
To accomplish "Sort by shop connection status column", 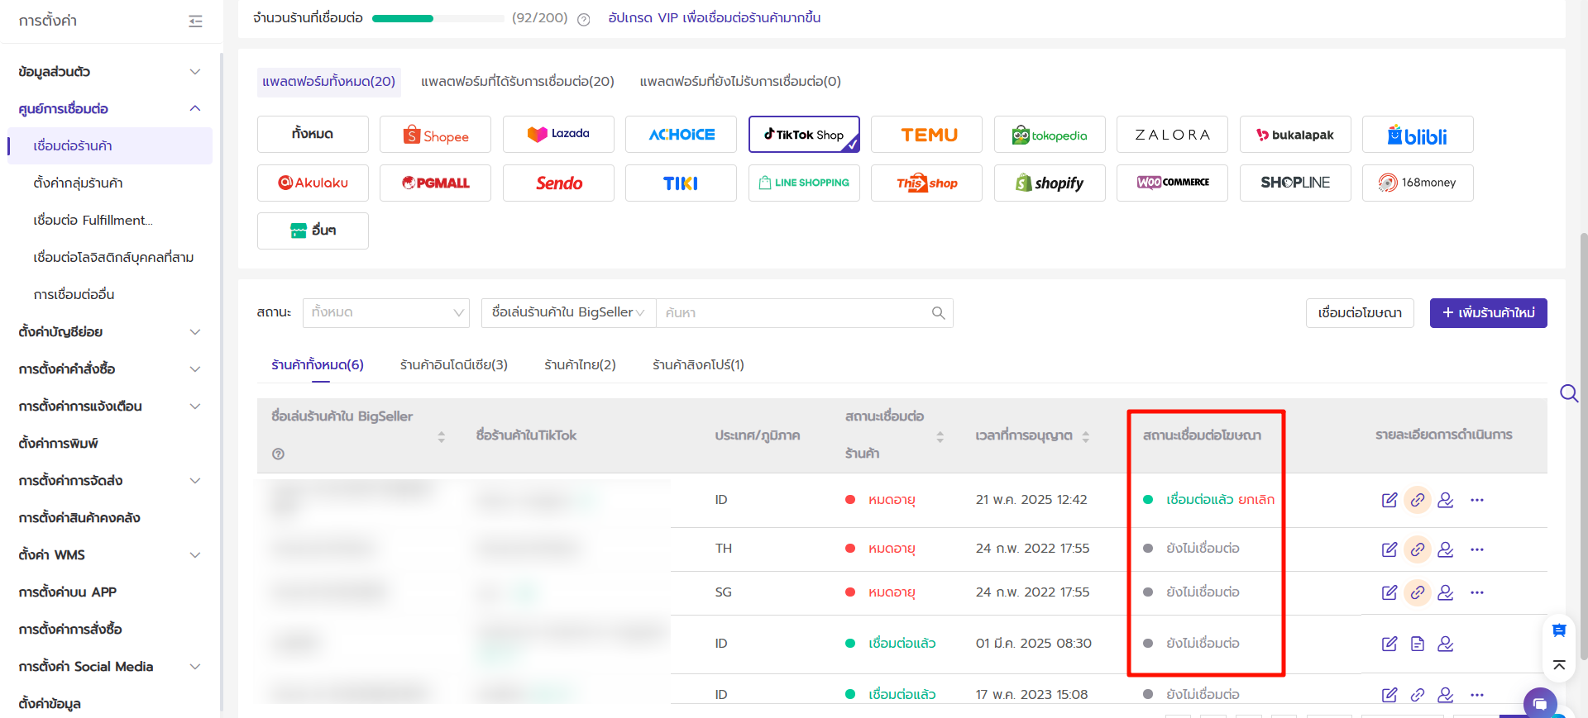I will click(x=940, y=437).
